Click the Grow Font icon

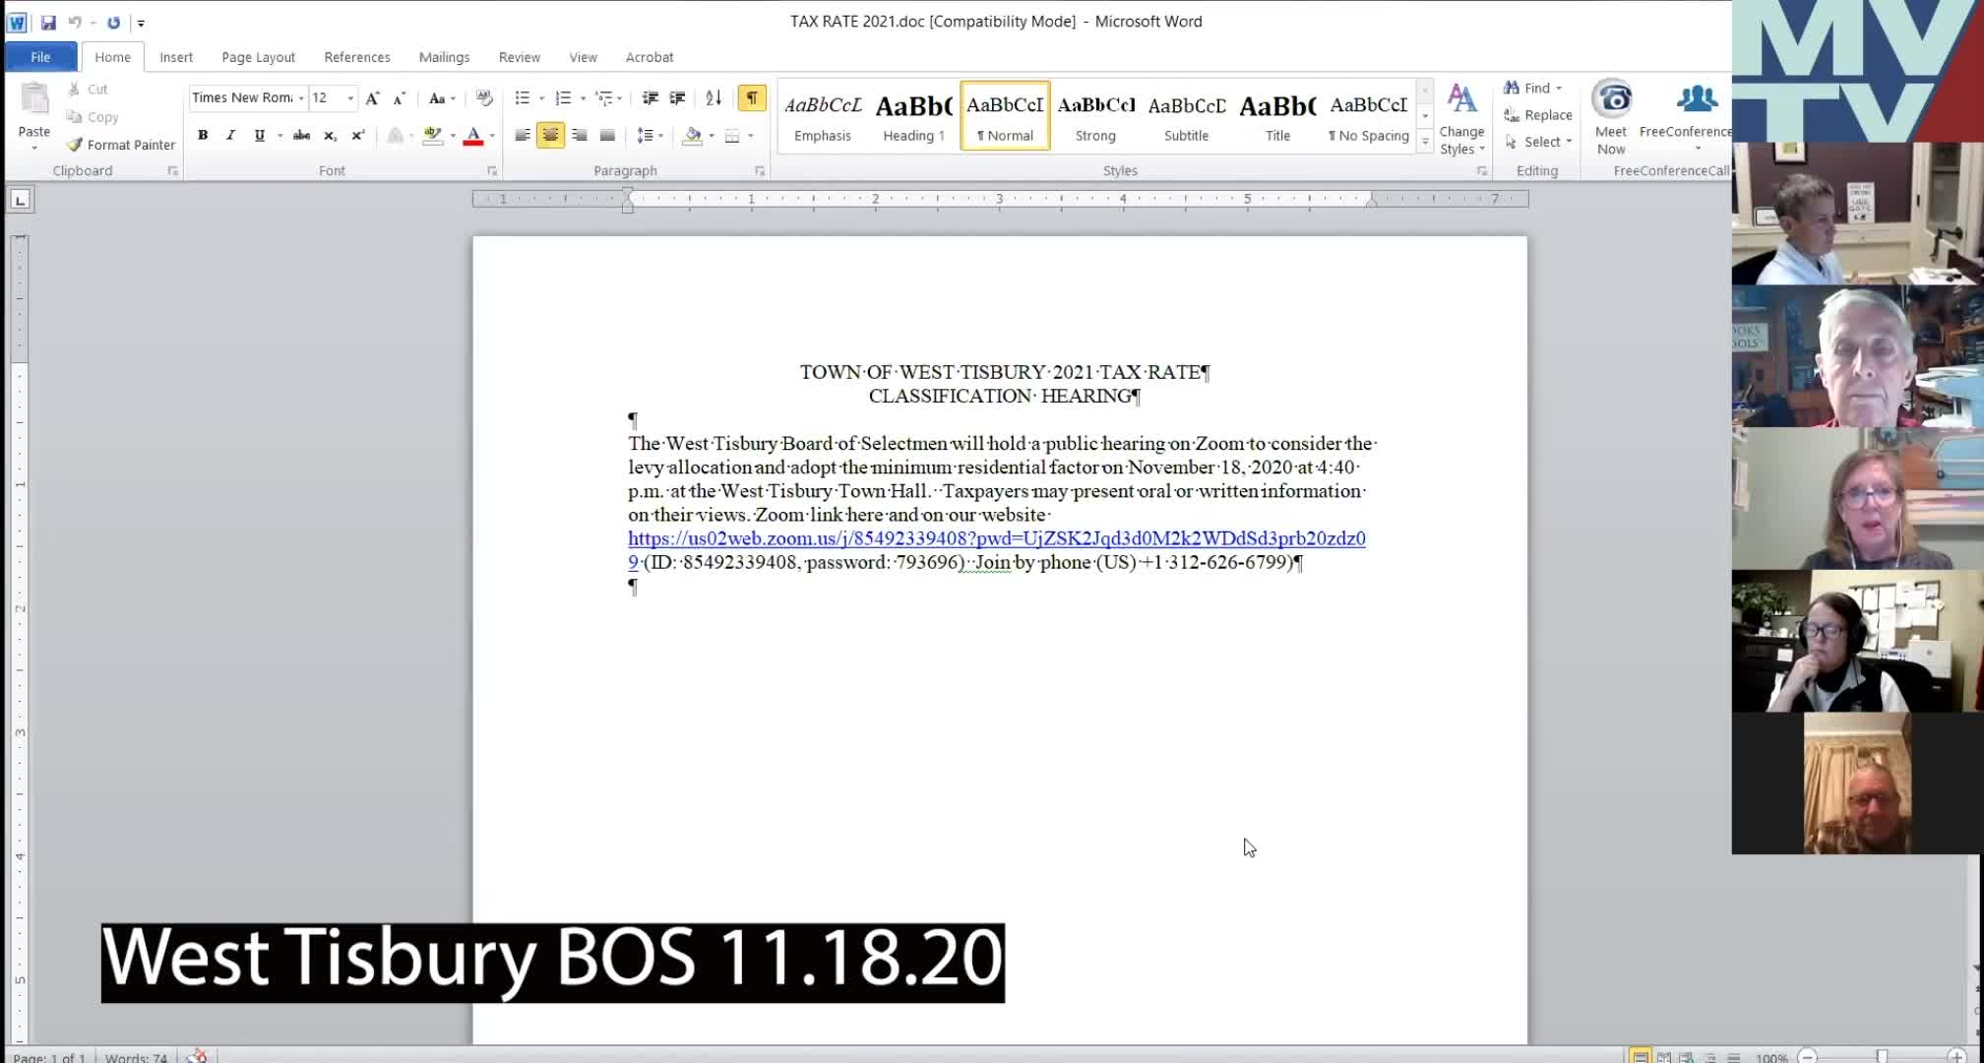click(372, 97)
